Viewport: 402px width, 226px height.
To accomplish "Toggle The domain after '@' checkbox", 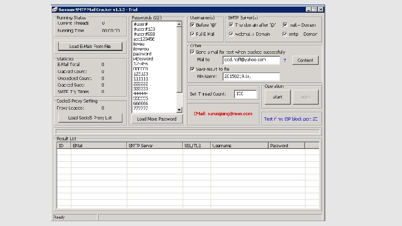I will pos(231,25).
